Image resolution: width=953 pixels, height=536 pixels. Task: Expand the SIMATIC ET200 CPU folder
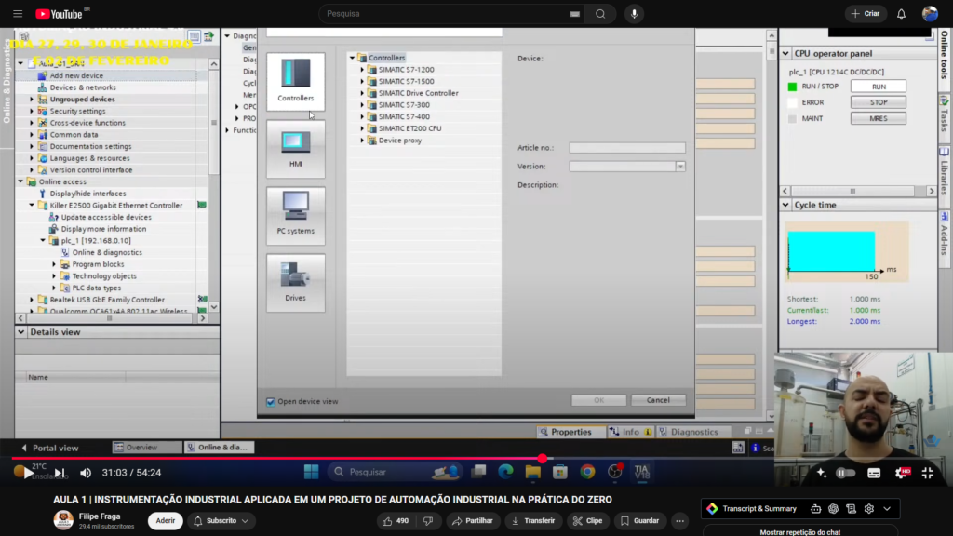(x=362, y=128)
